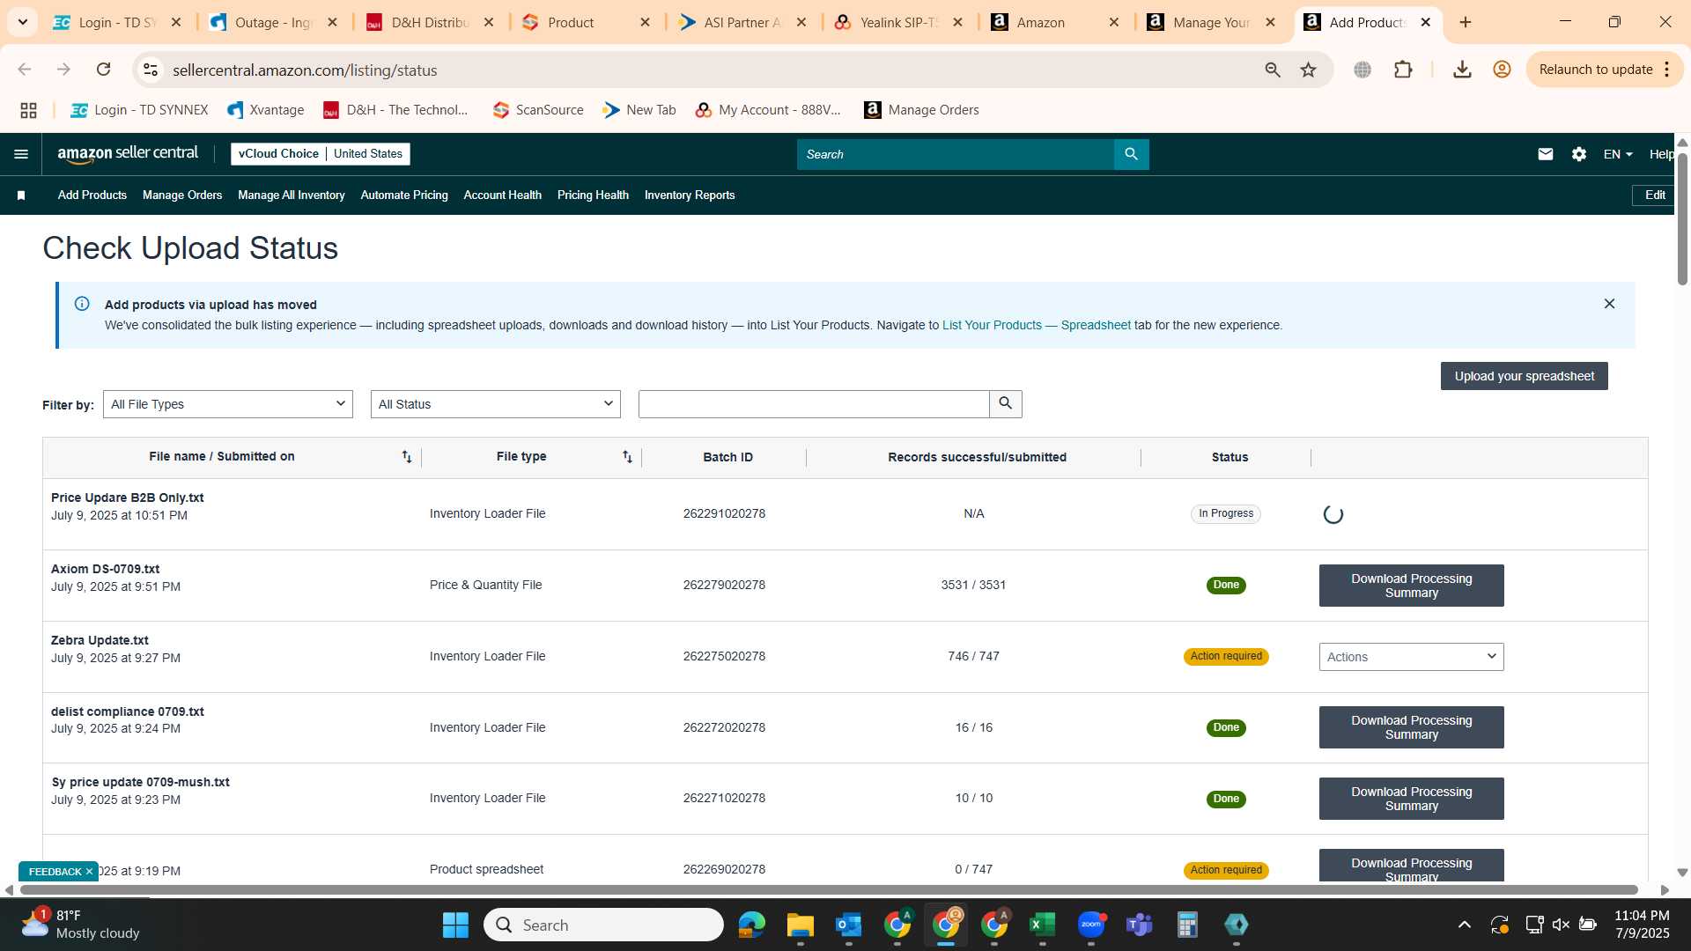This screenshot has height=951, width=1691.
Task: Click the filter search text field
Action: click(x=814, y=404)
